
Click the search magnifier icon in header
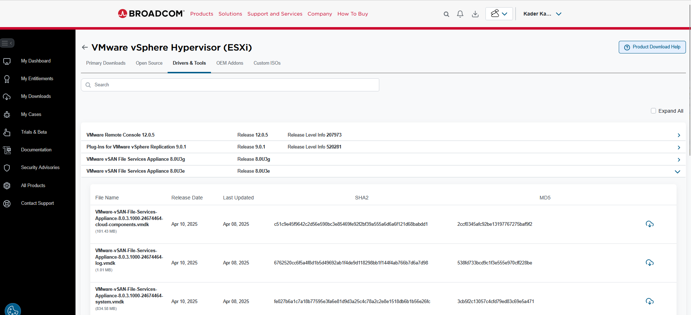446,14
